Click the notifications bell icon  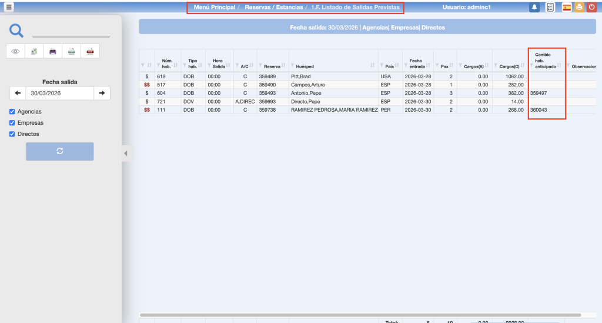pos(534,8)
